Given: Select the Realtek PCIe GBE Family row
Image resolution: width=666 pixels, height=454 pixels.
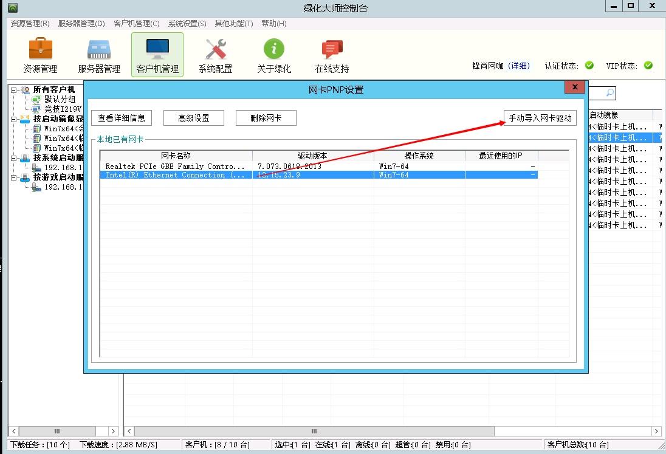Looking at the screenshot, I should click(175, 166).
